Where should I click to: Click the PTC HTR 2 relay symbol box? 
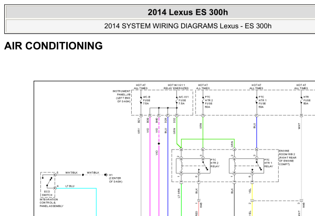coord(193,166)
